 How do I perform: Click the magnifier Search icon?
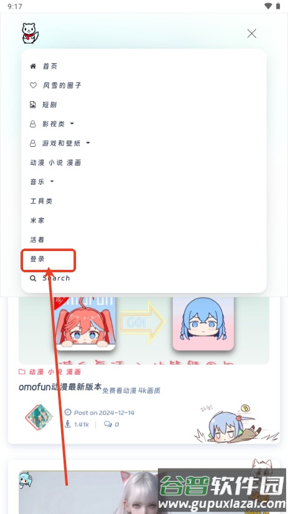tap(33, 279)
